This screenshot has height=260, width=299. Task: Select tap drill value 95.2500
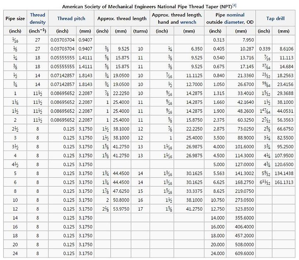click(x=285, y=147)
